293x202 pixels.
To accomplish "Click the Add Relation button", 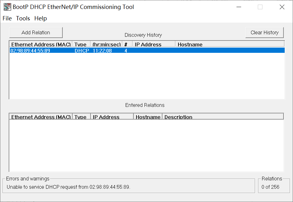I will (36, 32).
